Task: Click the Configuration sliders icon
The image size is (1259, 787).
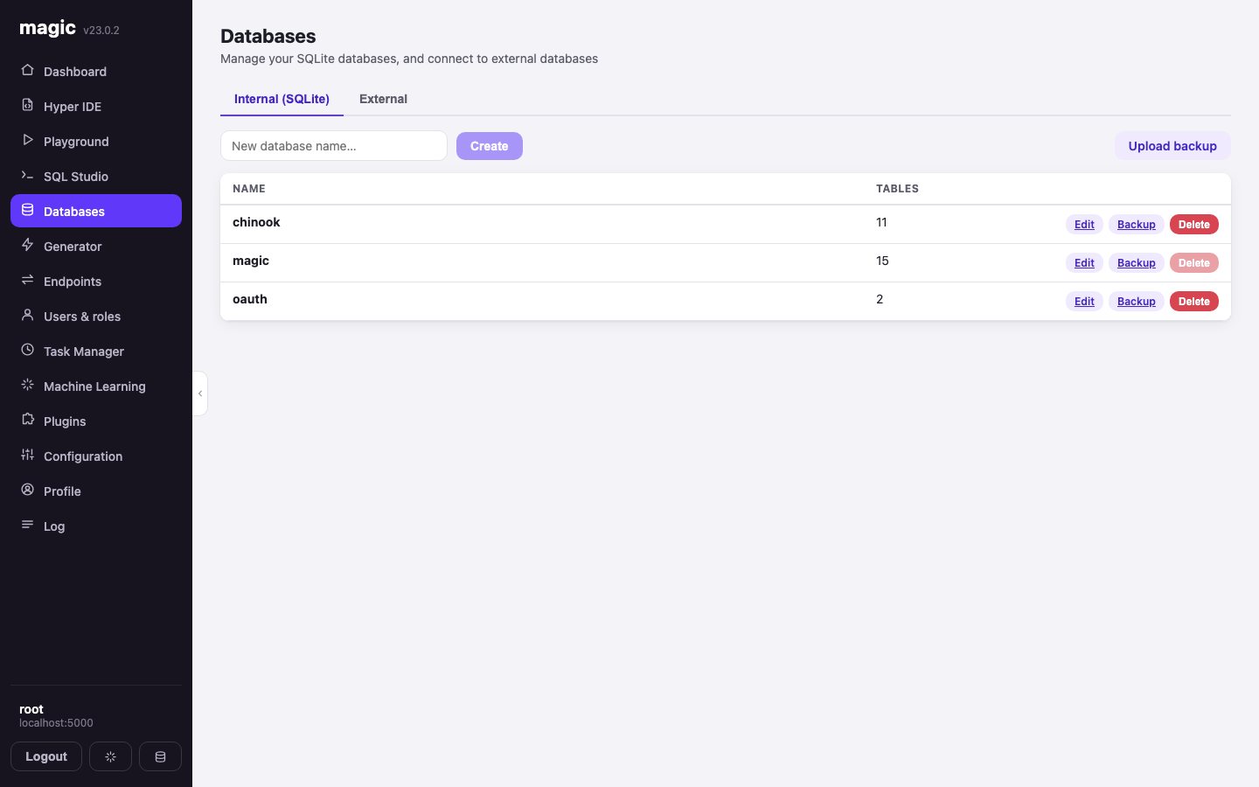Action: point(27,455)
